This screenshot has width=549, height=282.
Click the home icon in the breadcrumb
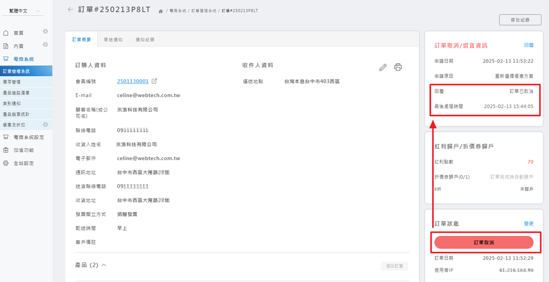160,11
